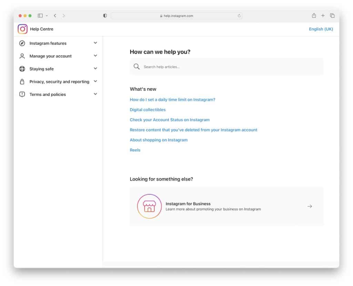The image size is (353, 286).
Task: Change language via English (UK) selector
Action: (321, 29)
